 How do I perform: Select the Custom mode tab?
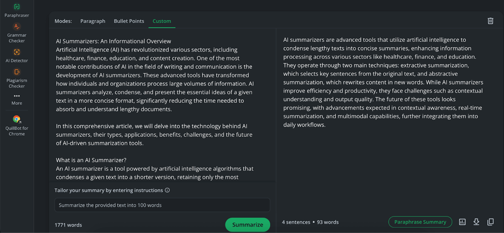coord(161,21)
